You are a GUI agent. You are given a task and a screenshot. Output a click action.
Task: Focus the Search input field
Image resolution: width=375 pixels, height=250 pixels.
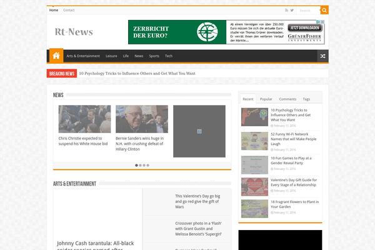pyautogui.click(x=309, y=11)
